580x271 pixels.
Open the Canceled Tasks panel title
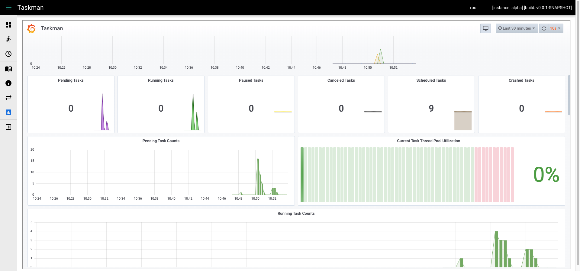pyautogui.click(x=341, y=80)
